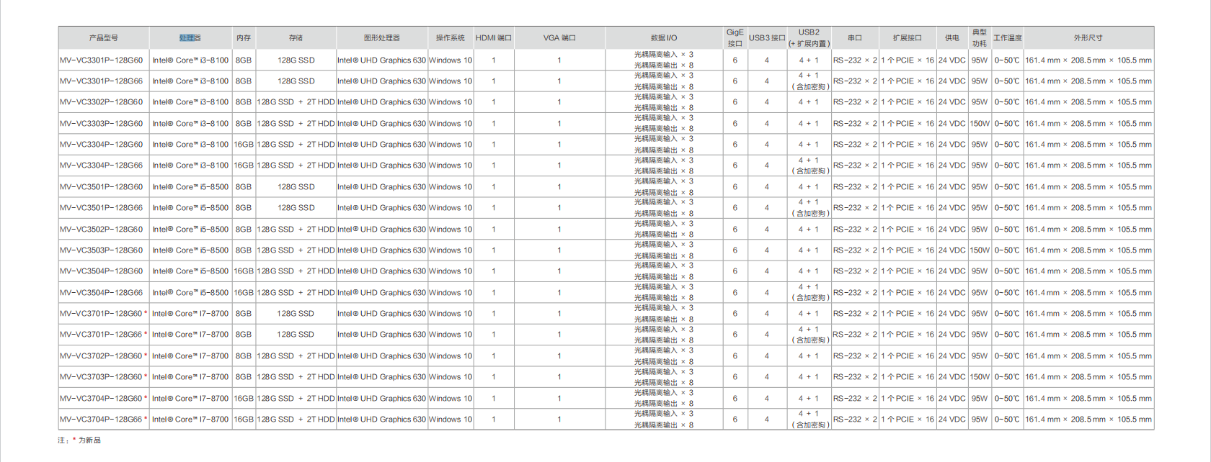Select model MV-VC3302P-128G60 in the table

coord(102,102)
